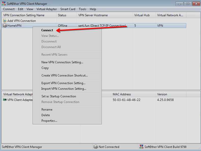Viewport: 201px width, 151px height.
Task: Open Properties from the context menu
Action: click(x=49, y=121)
